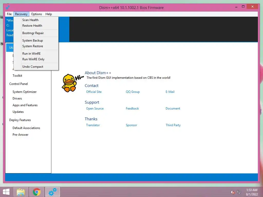The height and width of the screenshot is (197, 263).
Task: Click the Support section heading
Action: point(92,102)
